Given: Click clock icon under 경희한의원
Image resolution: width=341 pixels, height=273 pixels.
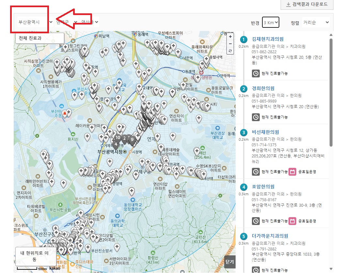Looking at the screenshot, I should click(256, 117).
